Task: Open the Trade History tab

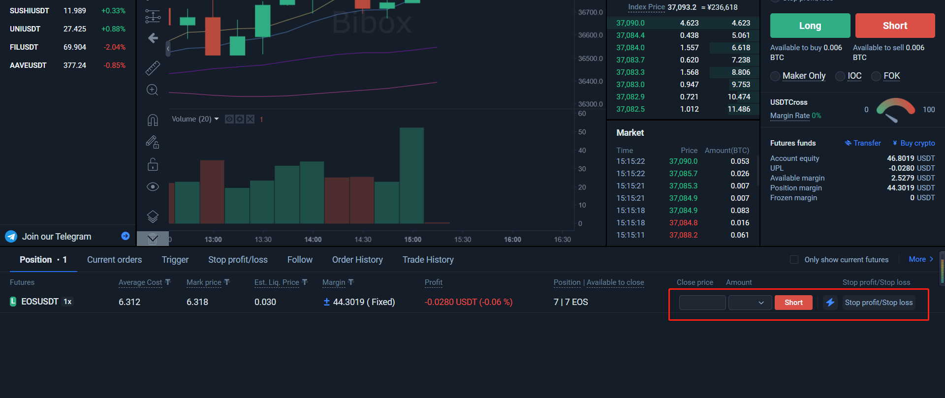Action: click(428, 260)
